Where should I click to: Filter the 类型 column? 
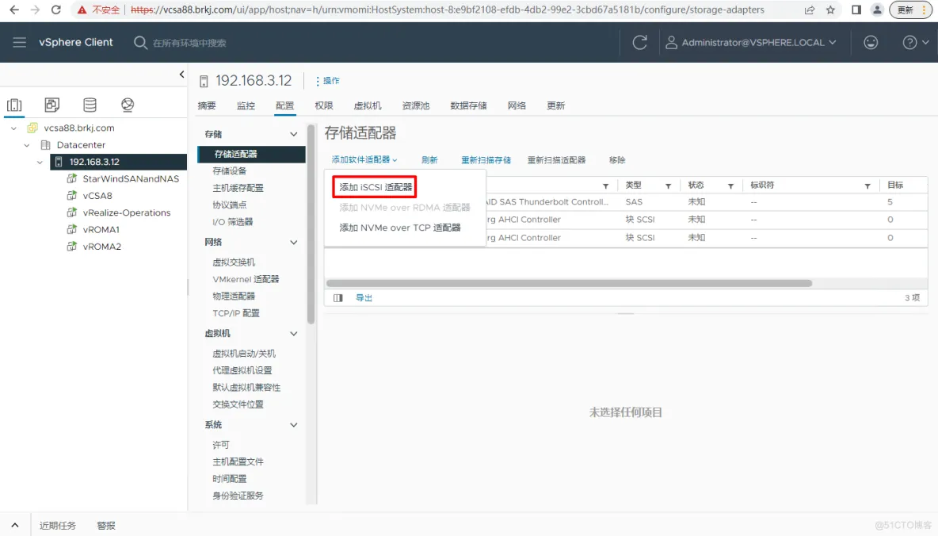click(668, 186)
